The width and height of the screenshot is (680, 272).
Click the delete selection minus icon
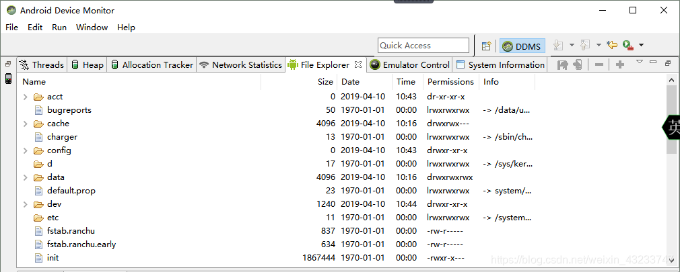tap(599, 65)
